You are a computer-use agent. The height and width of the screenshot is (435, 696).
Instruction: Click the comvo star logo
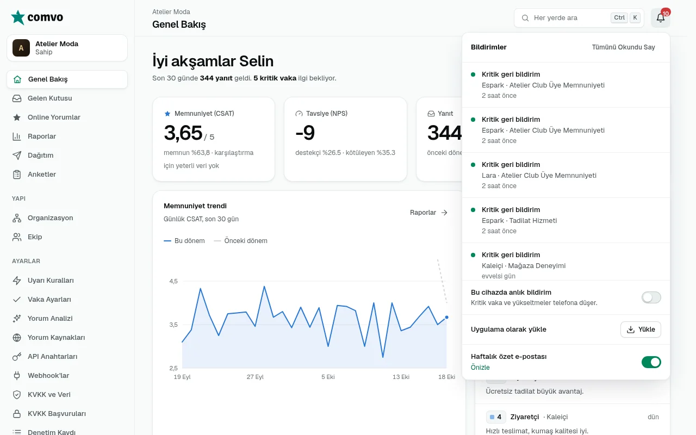(x=18, y=17)
